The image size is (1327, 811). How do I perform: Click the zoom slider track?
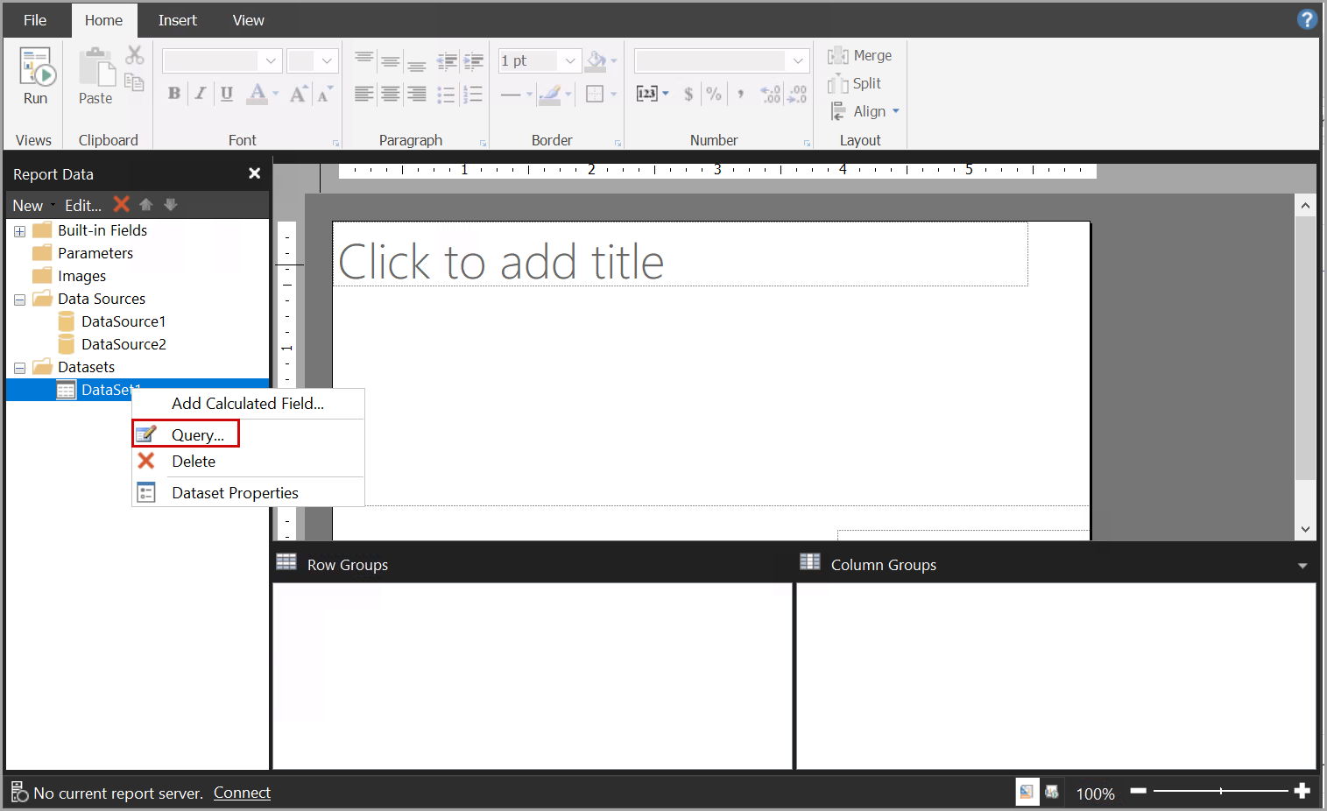[1220, 791]
